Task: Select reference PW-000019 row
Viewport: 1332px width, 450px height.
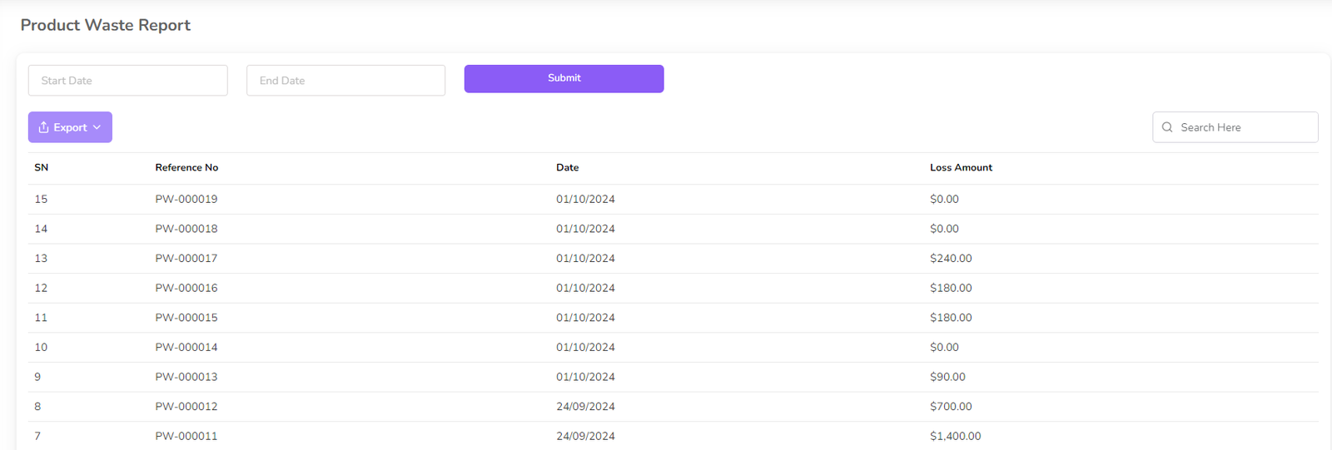Action: (186, 199)
